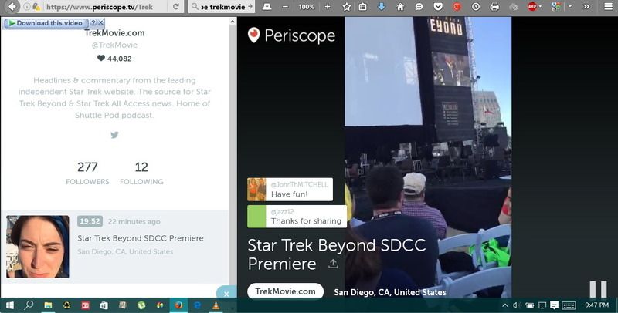The width and height of the screenshot is (618, 313).
Task: Click the Periscope logo
Action: tap(291, 35)
